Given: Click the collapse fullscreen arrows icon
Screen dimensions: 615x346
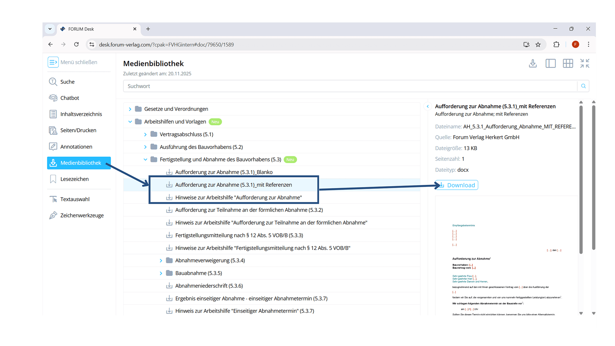Looking at the screenshot, I should (x=585, y=63).
